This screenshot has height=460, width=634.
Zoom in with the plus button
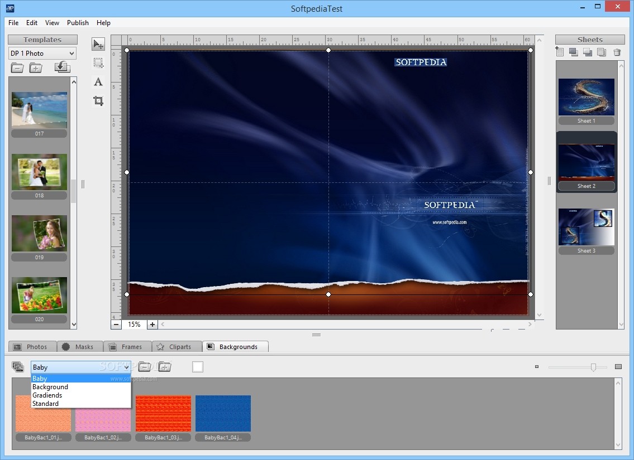pos(152,325)
